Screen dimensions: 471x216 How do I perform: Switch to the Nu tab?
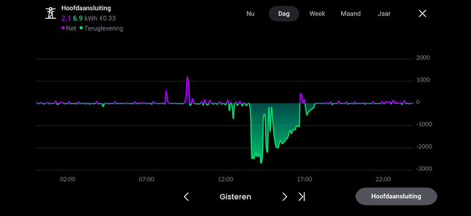tap(250, 14)
